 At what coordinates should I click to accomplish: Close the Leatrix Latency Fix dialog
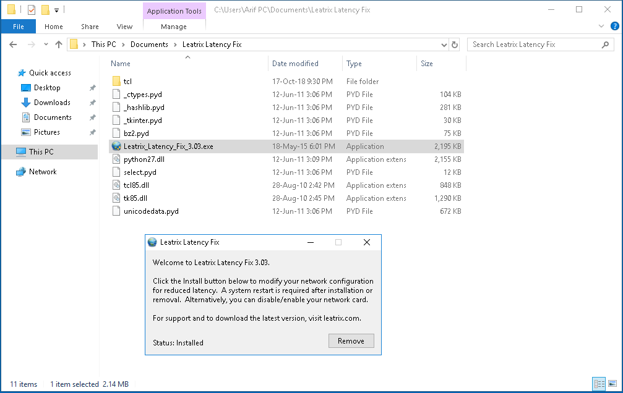click(x=367, y=242)
